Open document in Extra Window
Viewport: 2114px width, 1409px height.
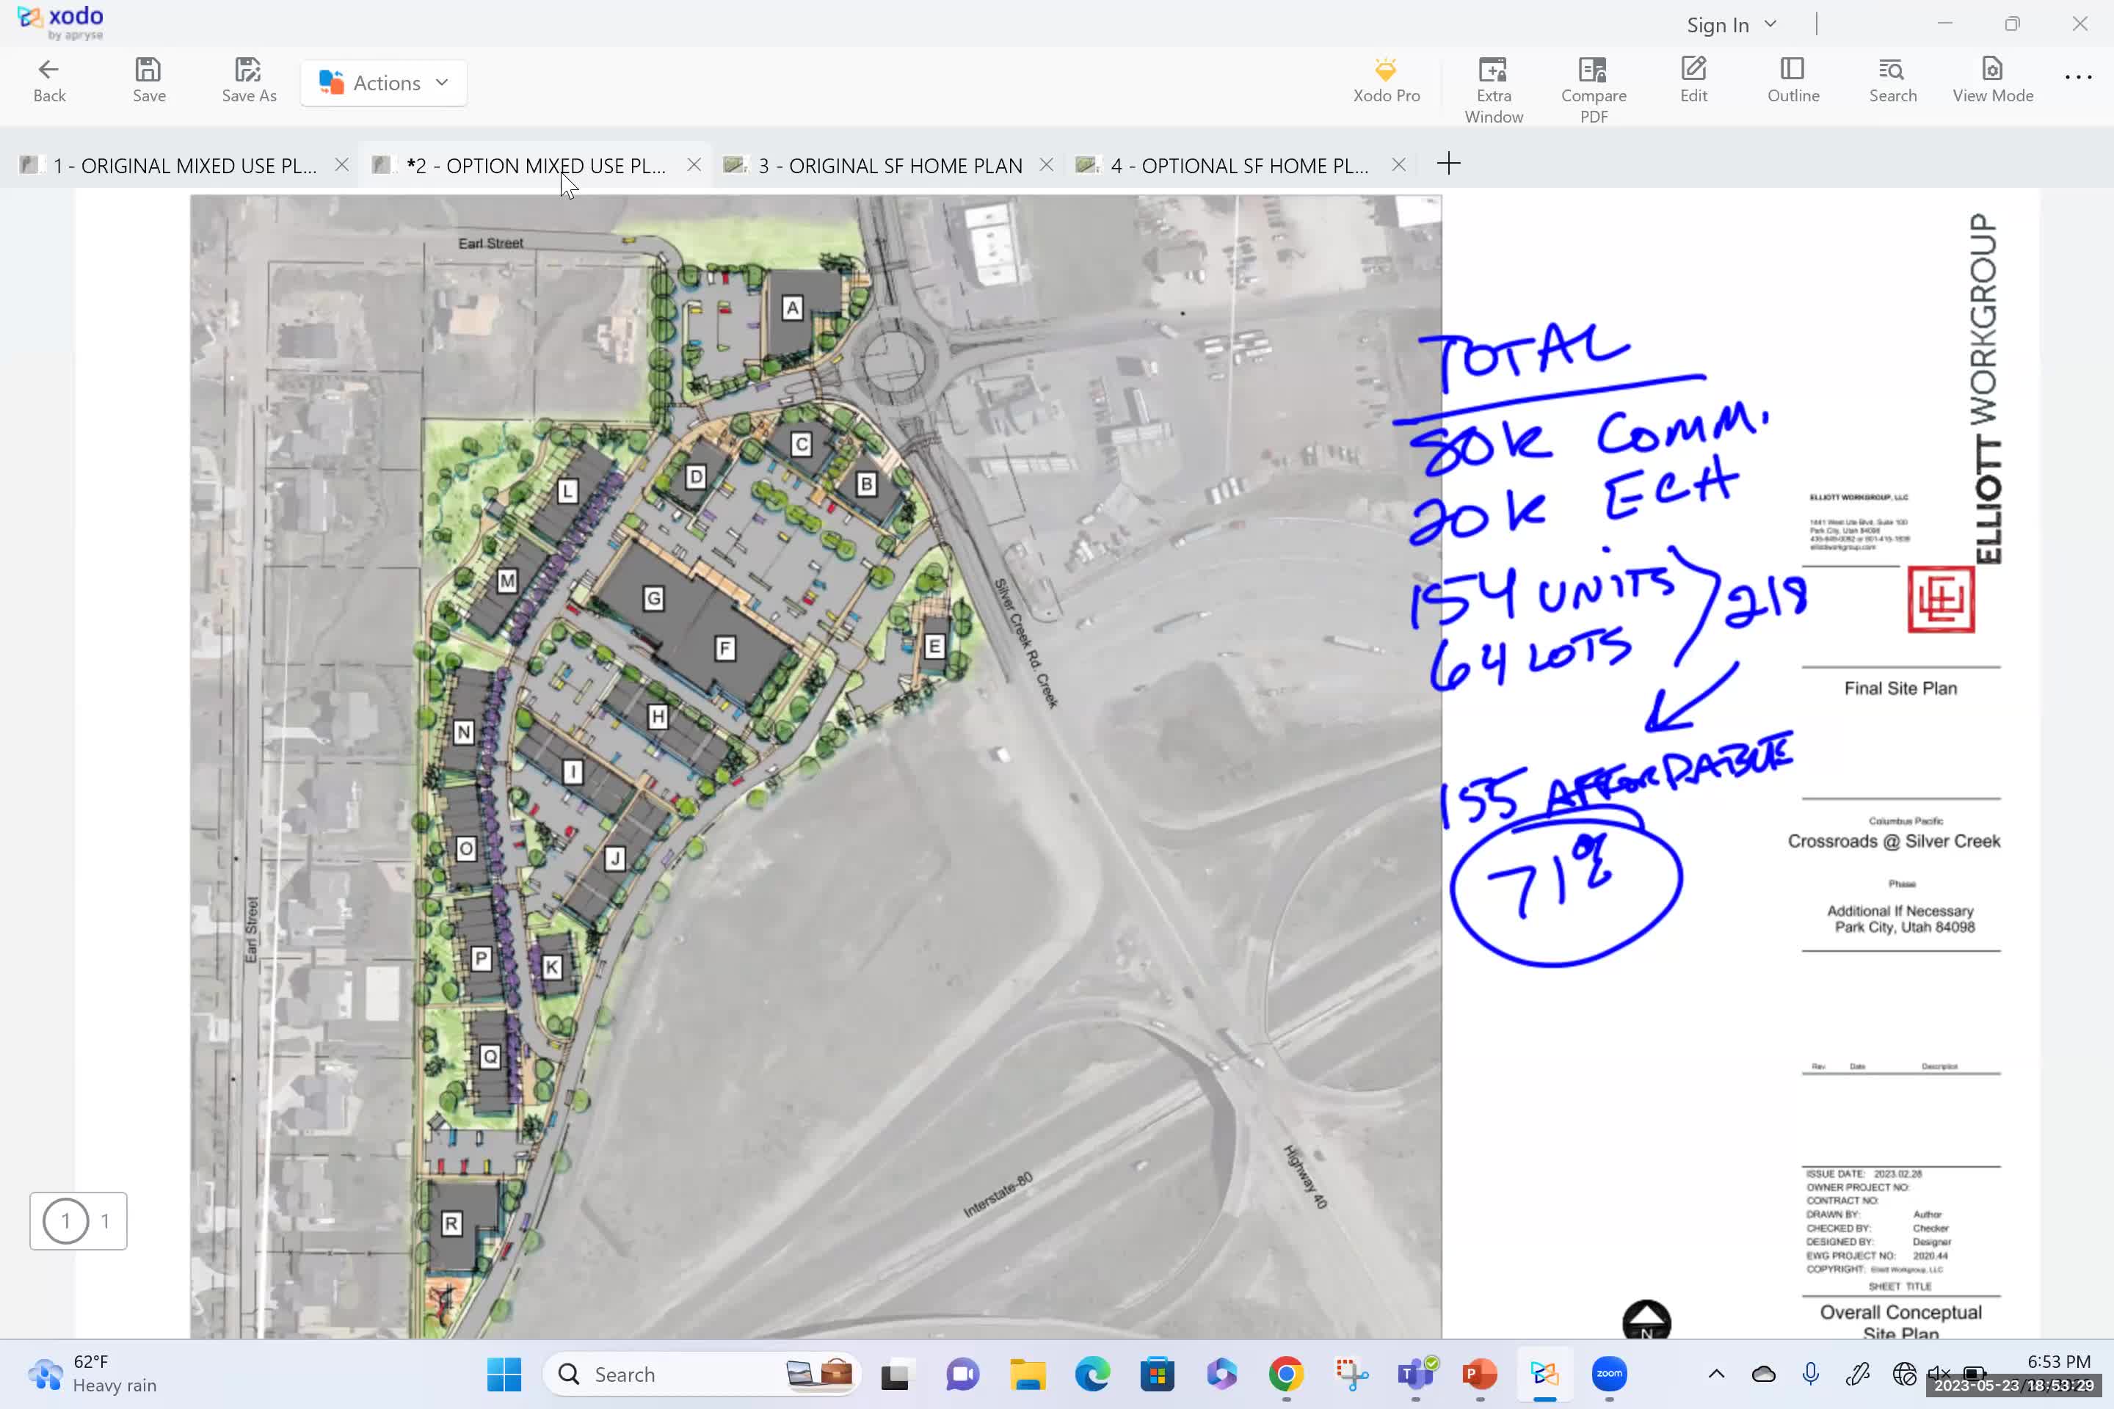pos(1494,81)
